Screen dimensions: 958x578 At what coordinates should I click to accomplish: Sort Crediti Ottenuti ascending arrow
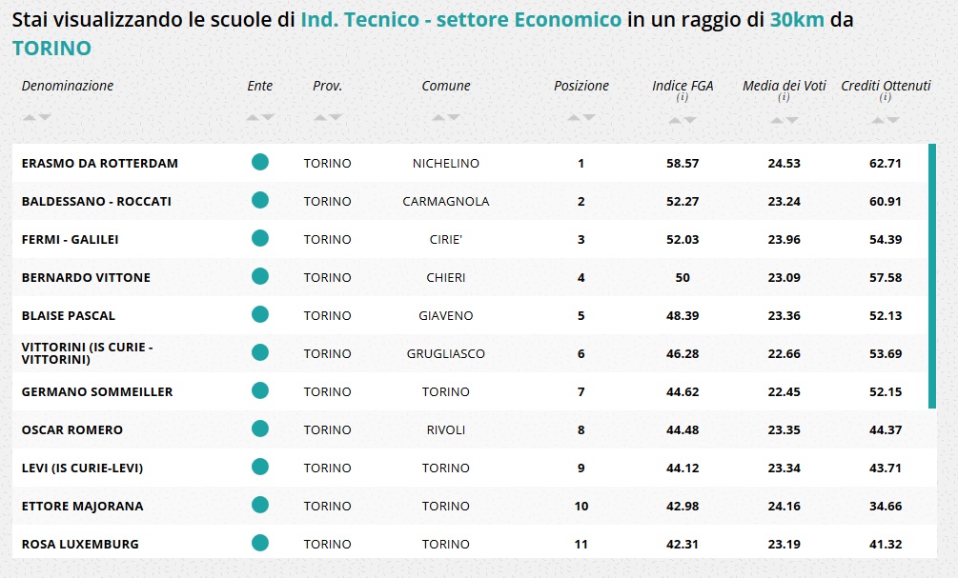[x=877, y=120]
